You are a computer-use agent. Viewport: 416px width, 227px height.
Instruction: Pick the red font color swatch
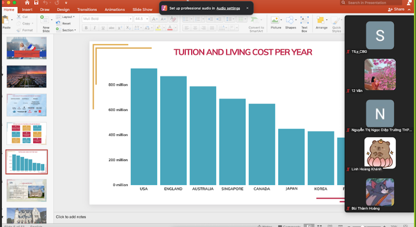pyautogui.click(x=170, y=28)
